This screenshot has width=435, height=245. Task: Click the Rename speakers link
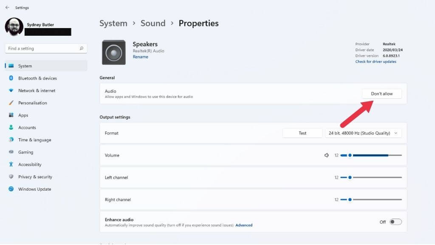140,57
